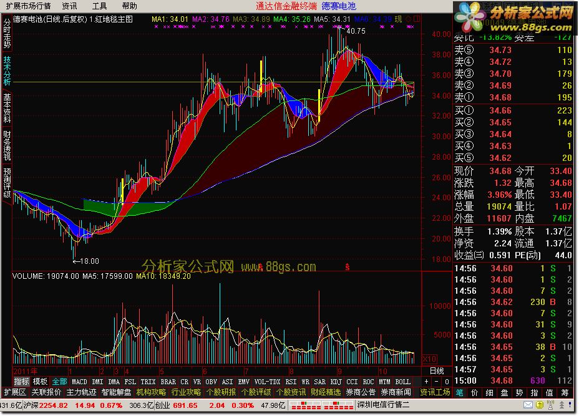Open the 个股资讯 tab
Image resolution: width=579 pixels, height=416 pixels.
click(x=291, y=392)
